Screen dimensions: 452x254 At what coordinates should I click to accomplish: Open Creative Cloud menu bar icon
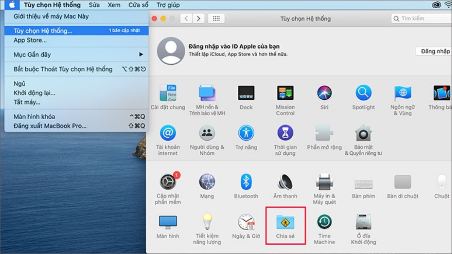point(437,5)
